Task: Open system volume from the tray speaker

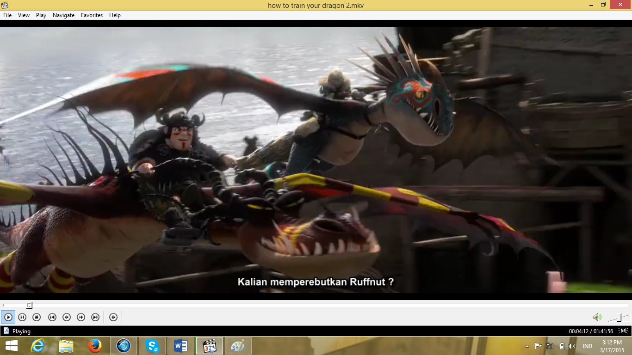Action: tap(572, 346)
